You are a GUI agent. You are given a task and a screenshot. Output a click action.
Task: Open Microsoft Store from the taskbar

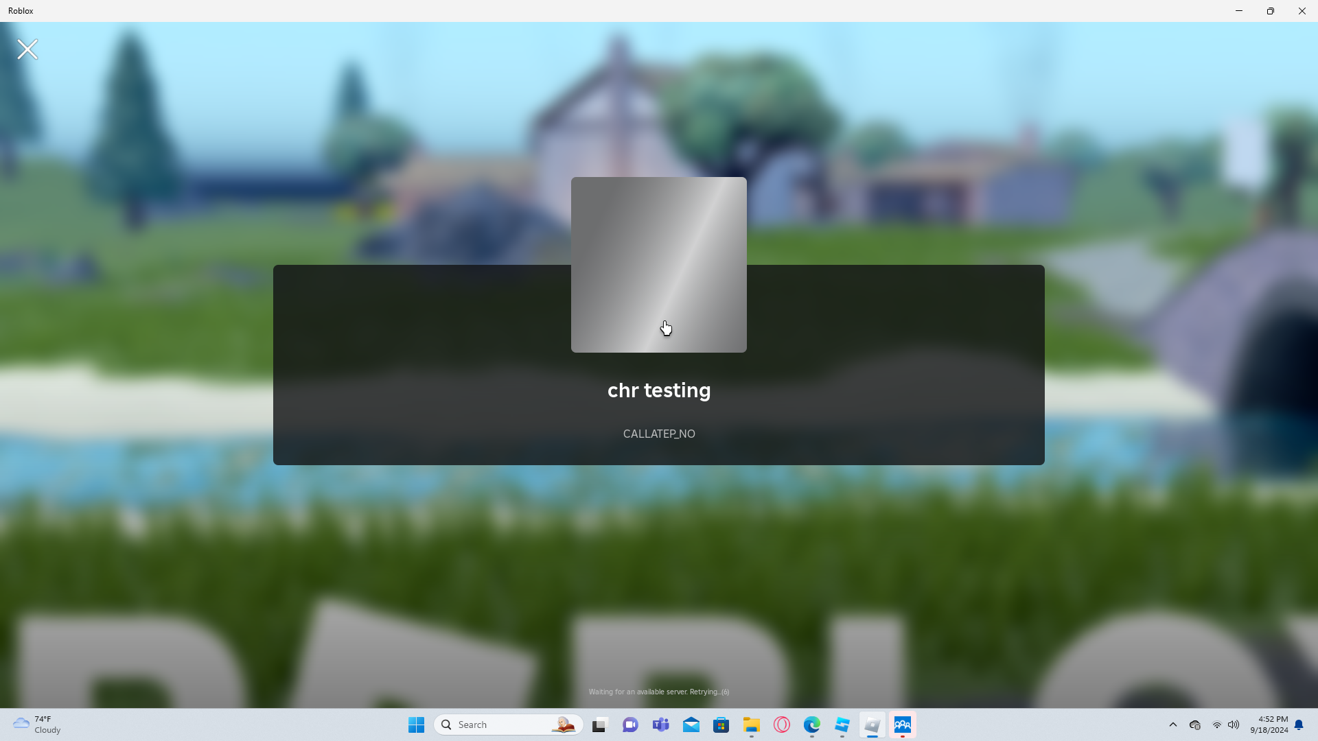point(721,725)
